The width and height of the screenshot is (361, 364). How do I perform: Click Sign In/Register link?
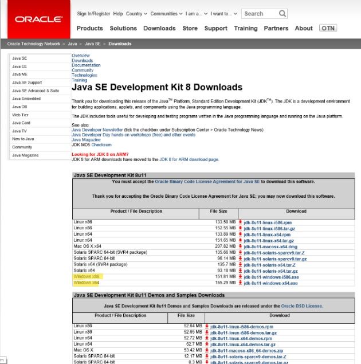(93, 14)
